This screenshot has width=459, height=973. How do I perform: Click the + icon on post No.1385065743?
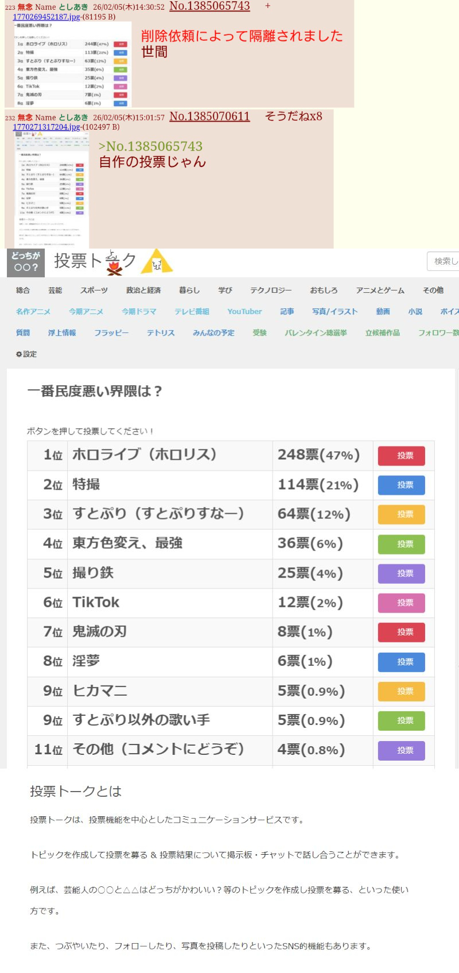tap(267, 6)
